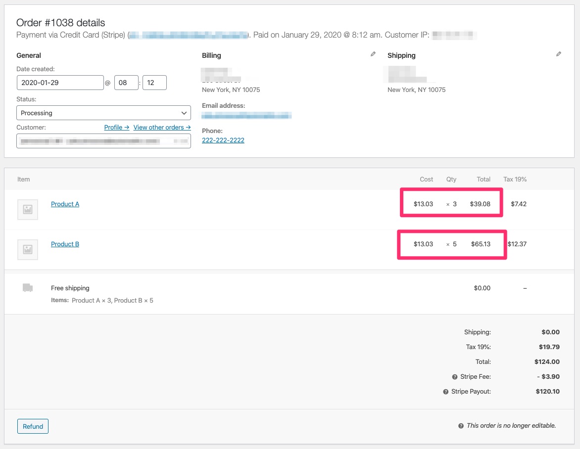
Task: Click Product A's placeholder image icon
Action: tap(27, 209)
